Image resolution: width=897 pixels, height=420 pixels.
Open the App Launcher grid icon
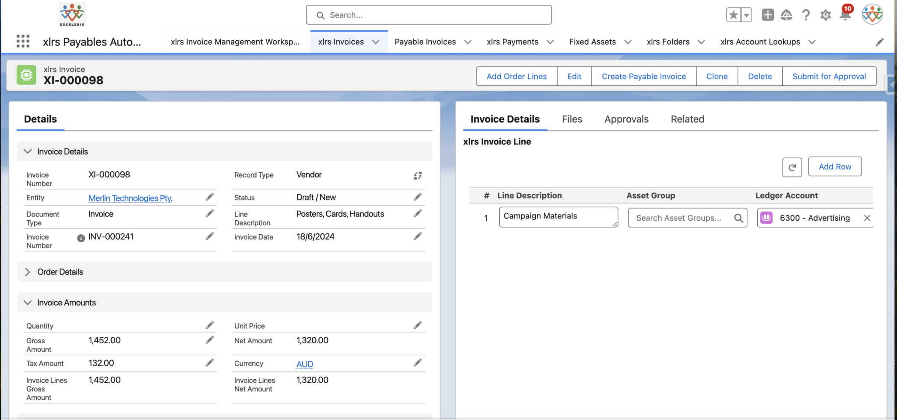[23, 41]
